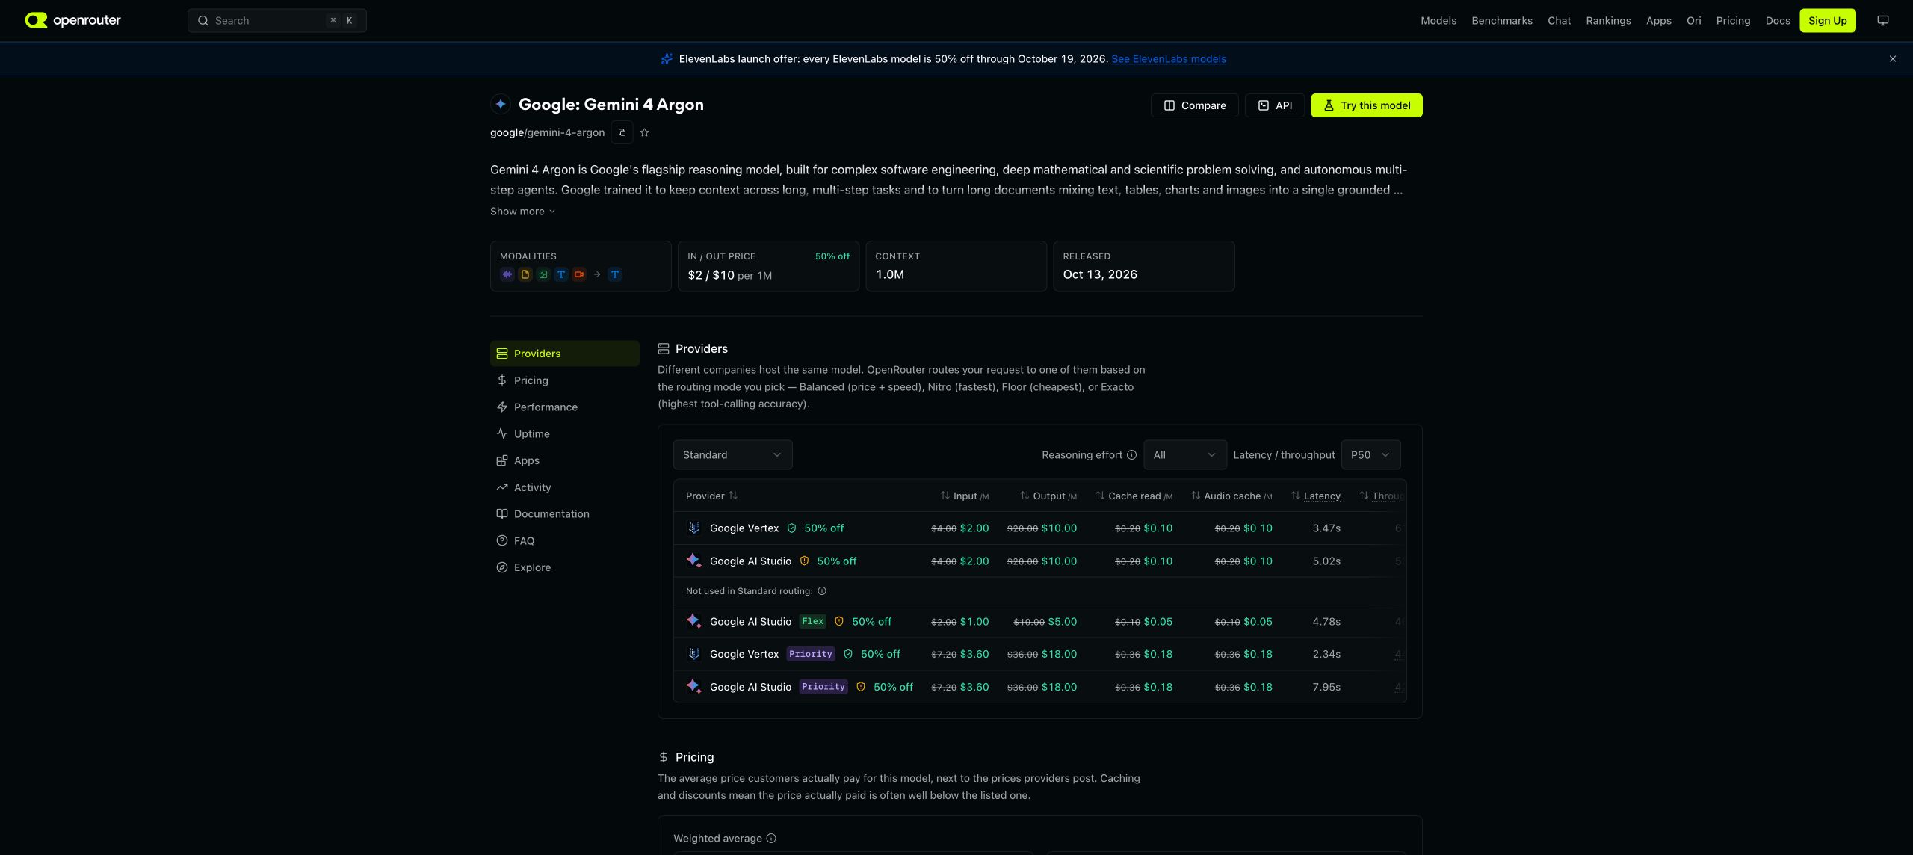Open the google author link
The height and width of the screenshot is (855, 1913).
(507, 132)
